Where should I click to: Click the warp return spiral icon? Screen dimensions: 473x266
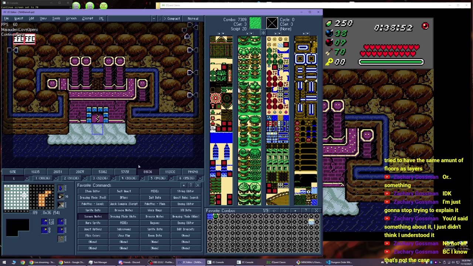click(x=61, y=239)
